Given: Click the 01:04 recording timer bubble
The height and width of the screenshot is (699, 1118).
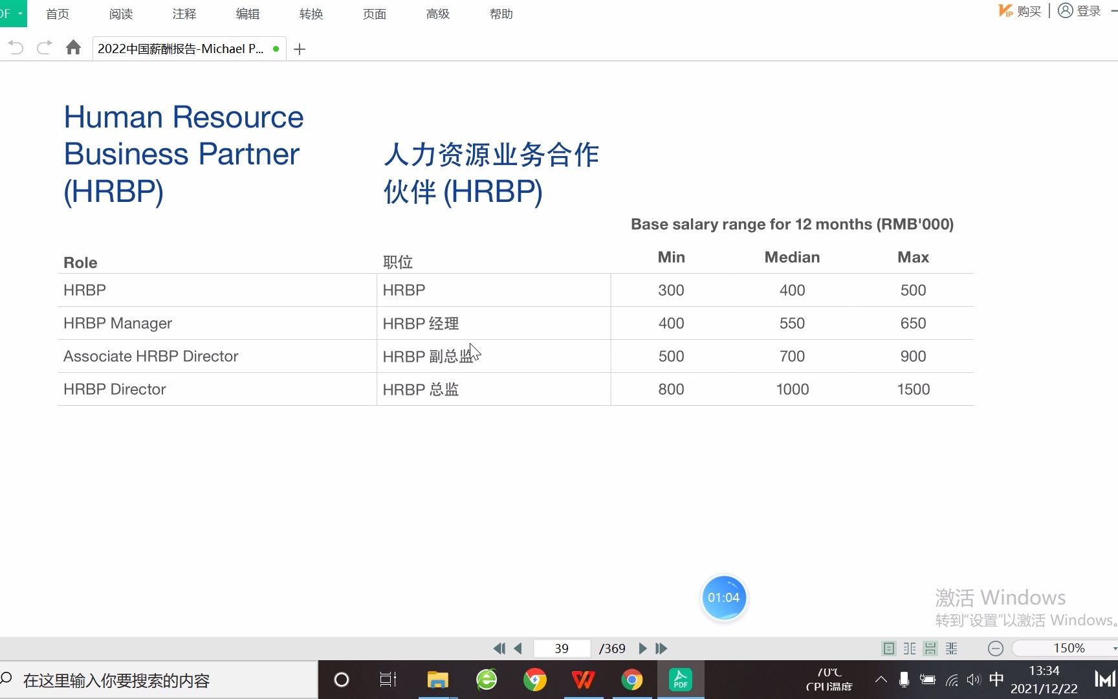Looking at the screenshot, I should pyautogui.click(x=724, y=597).
